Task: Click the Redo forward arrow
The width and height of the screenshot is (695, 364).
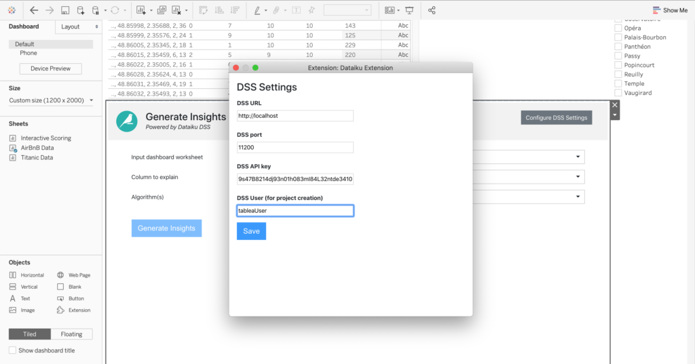Action: click(49, 10)
